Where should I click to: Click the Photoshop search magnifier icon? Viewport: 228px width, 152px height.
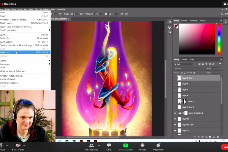222,14
